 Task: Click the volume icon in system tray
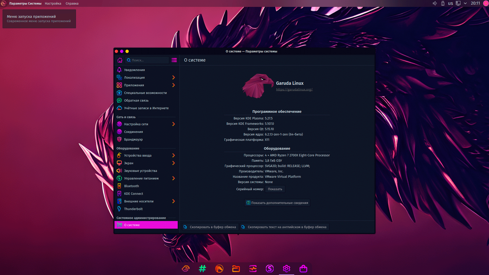pos(435,3)
